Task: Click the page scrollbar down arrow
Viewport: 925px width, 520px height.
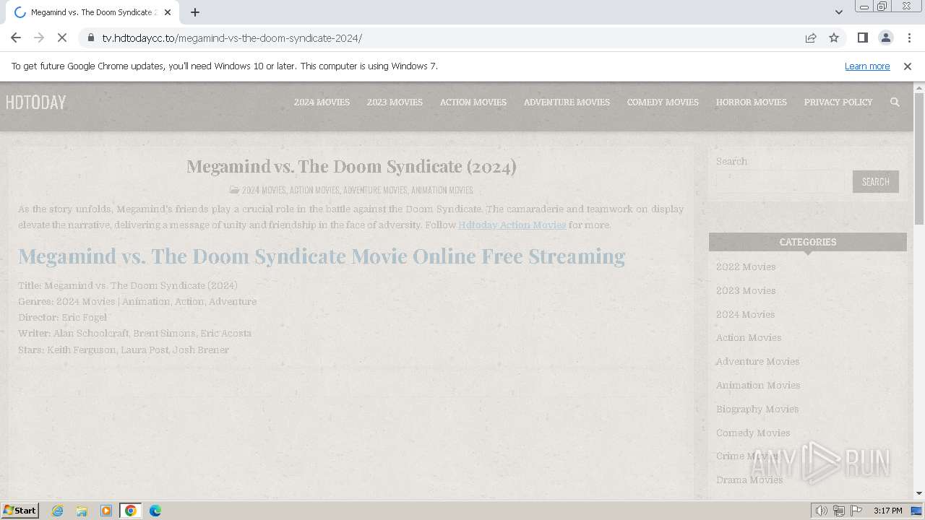Action: coord(919,493)
